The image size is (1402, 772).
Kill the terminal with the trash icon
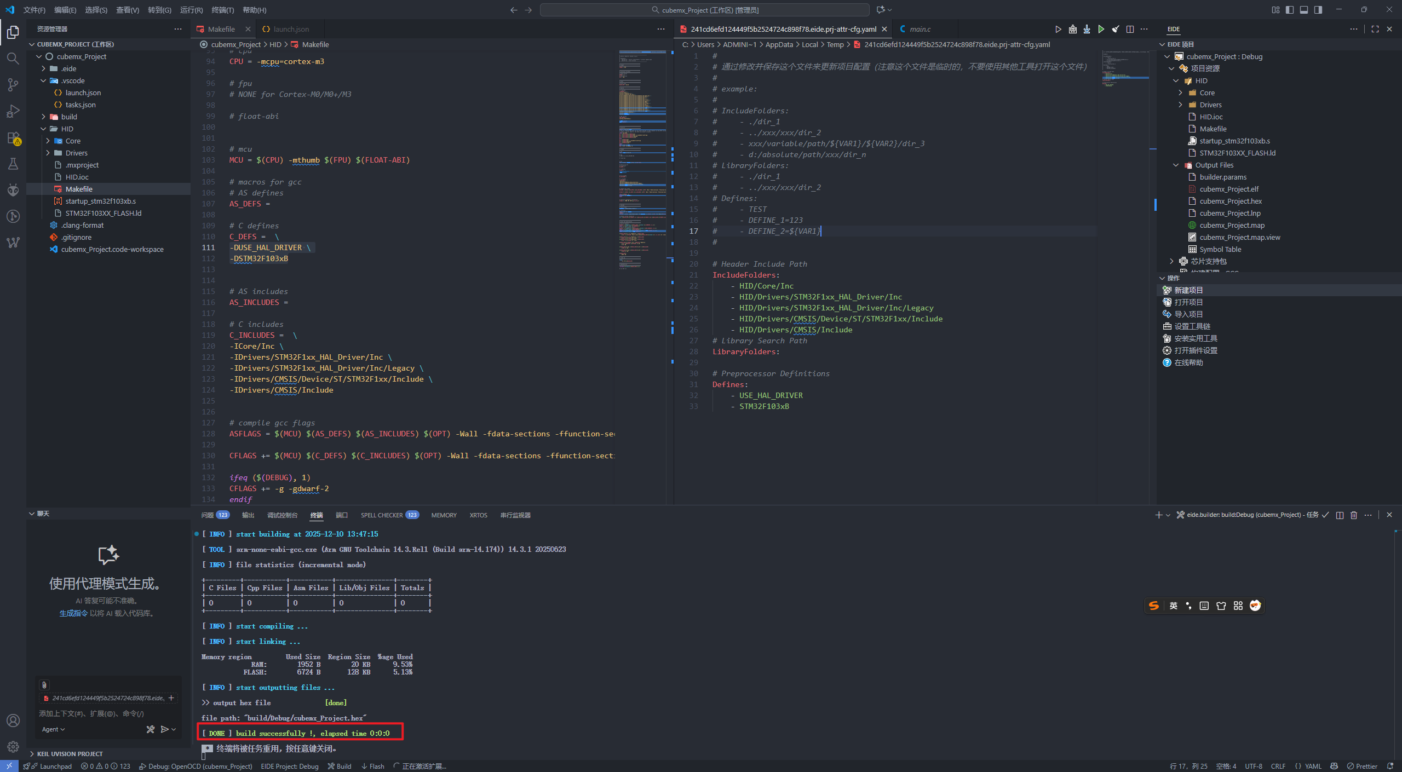1354,515
